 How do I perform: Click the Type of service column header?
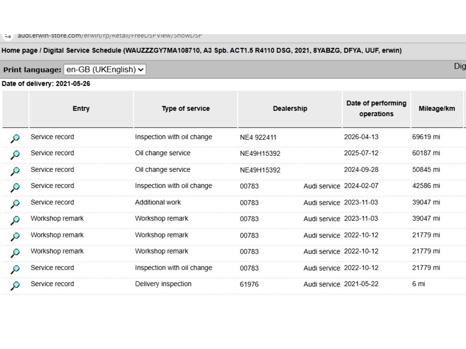tap(186, 109)
